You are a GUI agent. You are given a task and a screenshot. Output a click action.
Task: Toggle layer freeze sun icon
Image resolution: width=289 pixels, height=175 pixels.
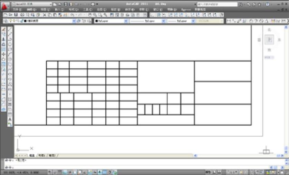14,21
